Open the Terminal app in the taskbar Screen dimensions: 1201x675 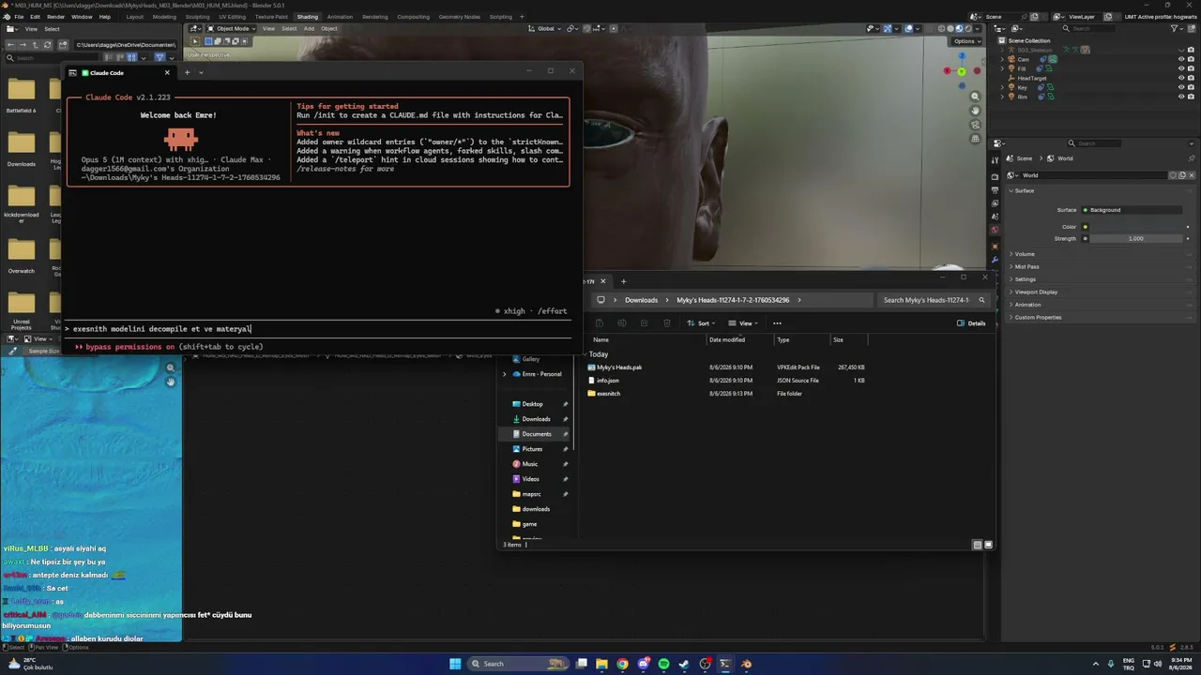725,664
